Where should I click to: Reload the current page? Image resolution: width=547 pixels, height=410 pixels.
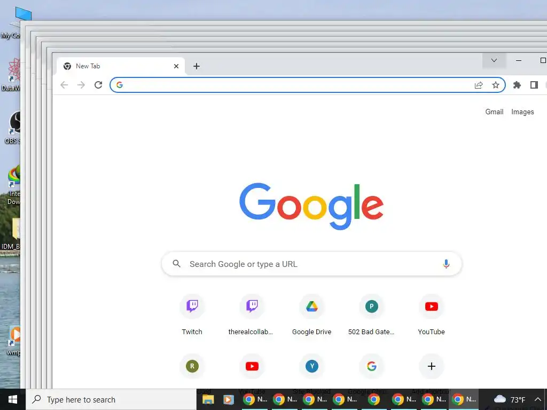[x=98, y=85]
